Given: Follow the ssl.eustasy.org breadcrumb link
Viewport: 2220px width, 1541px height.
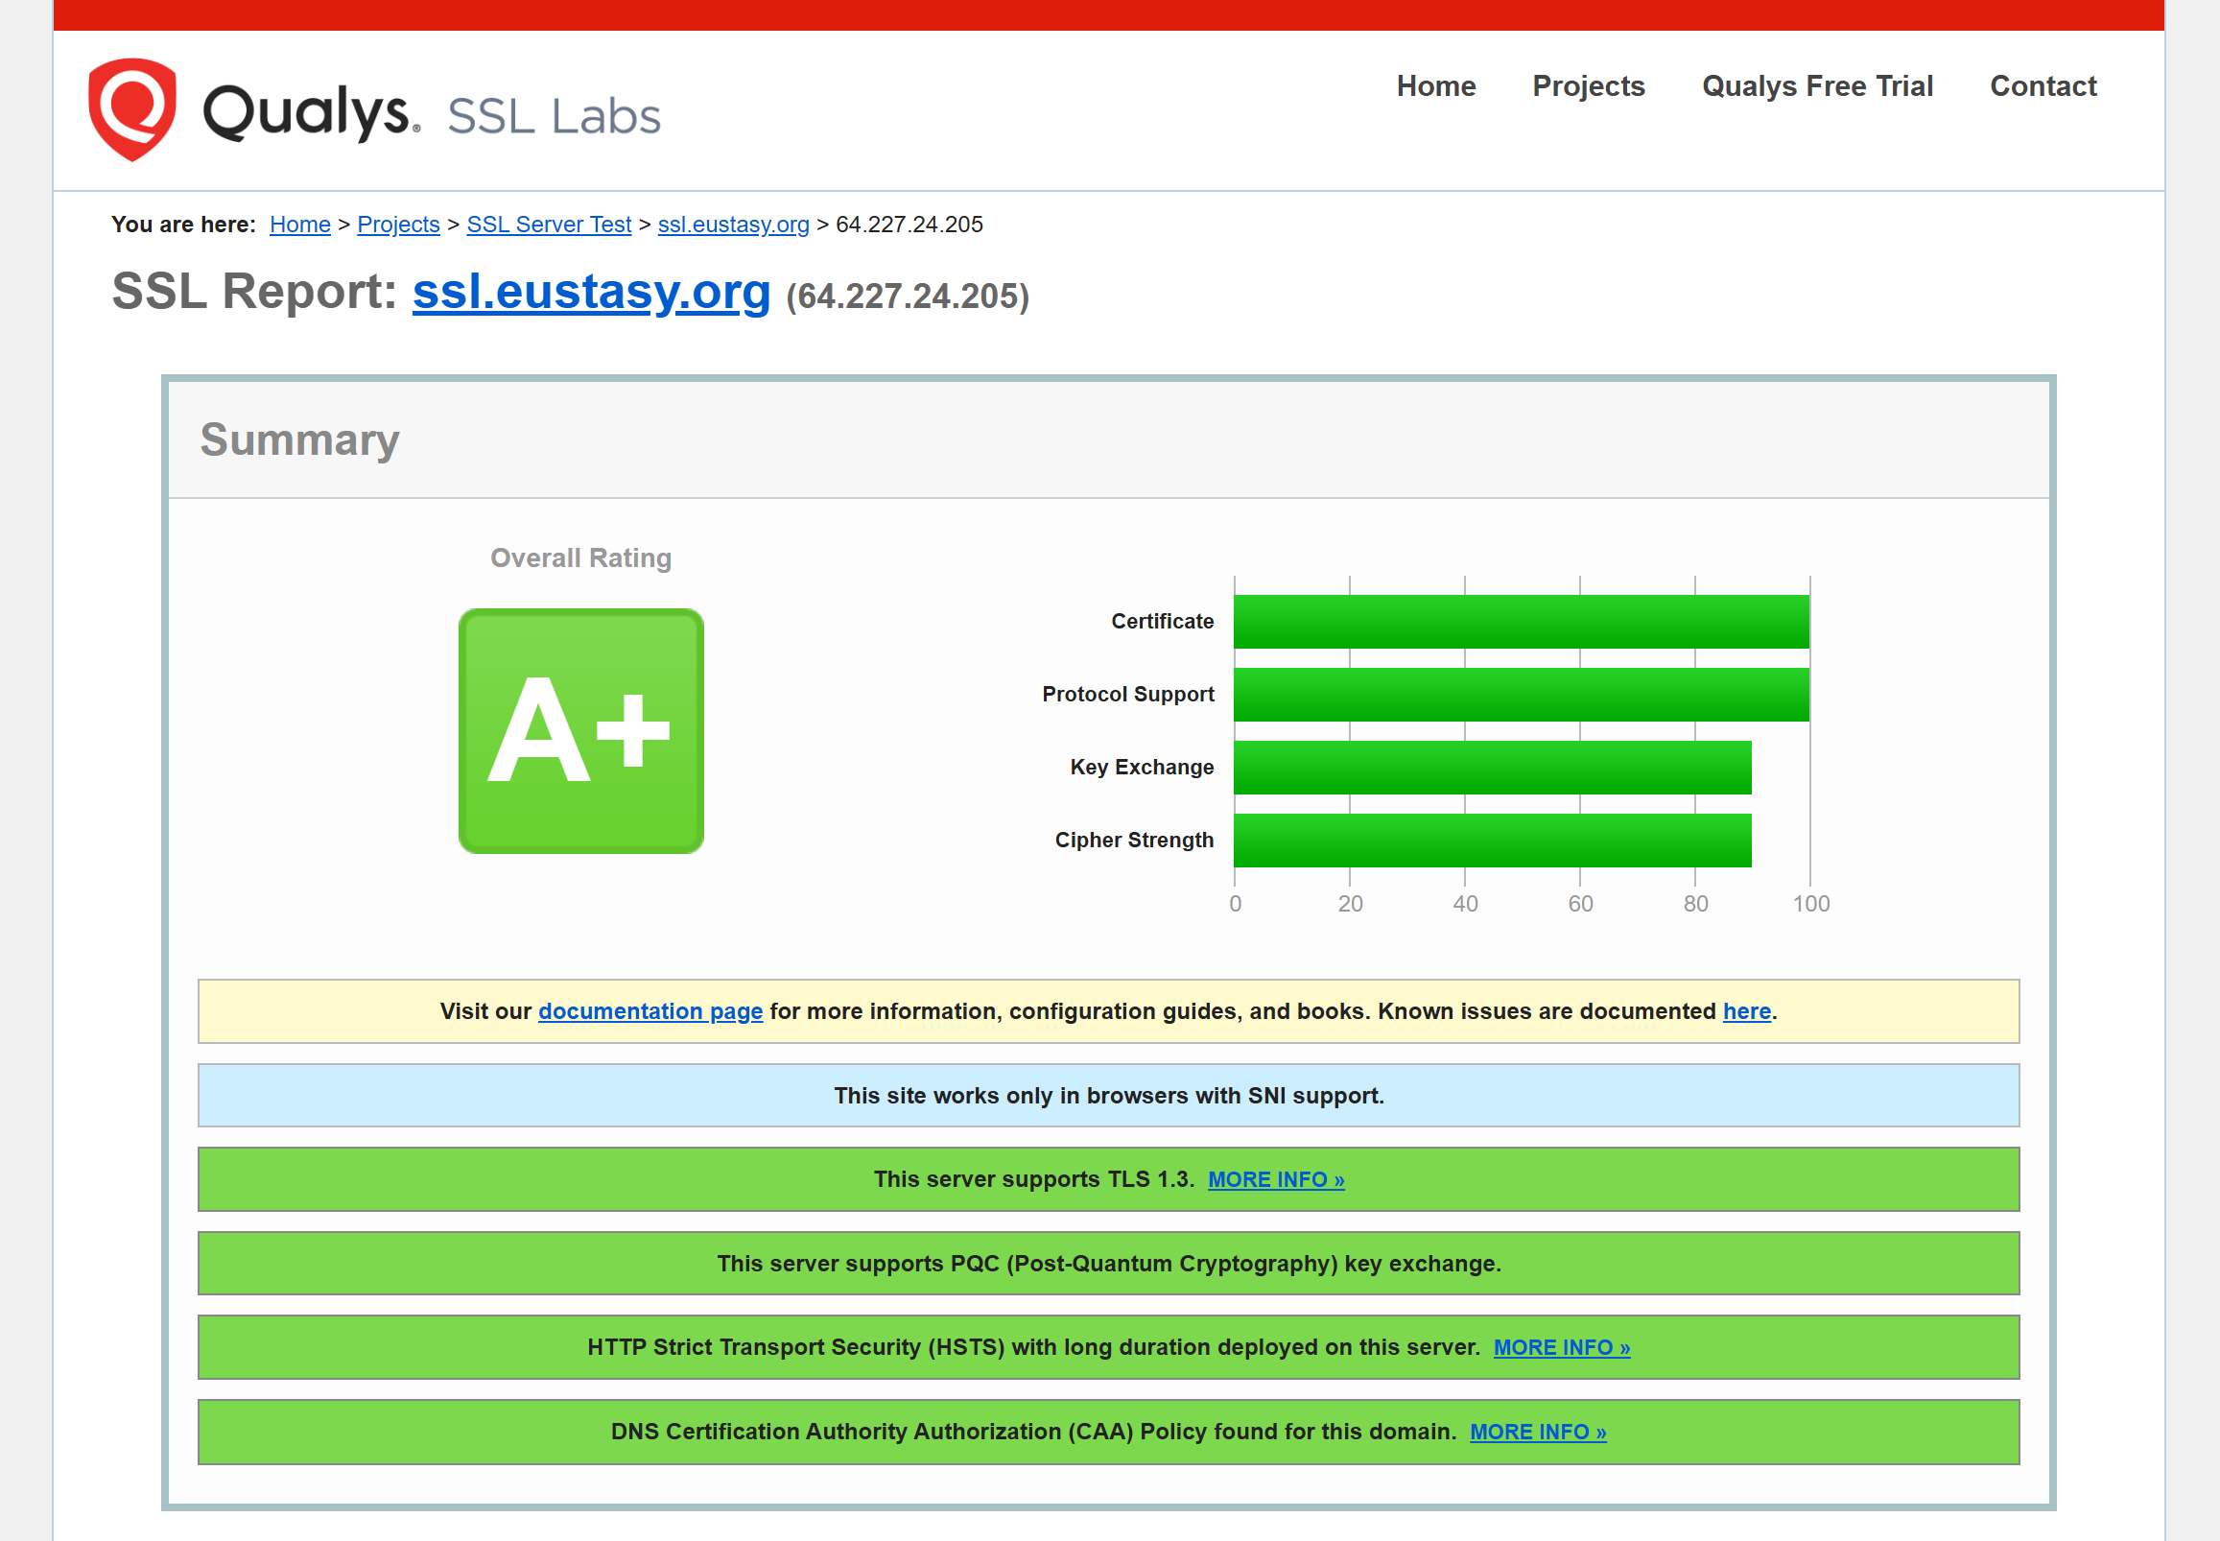Looking at the screenshot, I should [733, 224].
